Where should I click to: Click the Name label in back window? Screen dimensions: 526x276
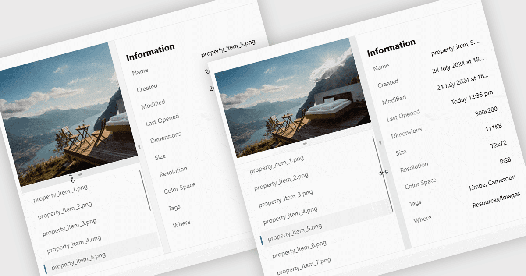click(140, 71)
